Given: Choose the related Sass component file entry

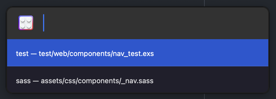Looking at the screenshot, I should (x=138, y=80).
